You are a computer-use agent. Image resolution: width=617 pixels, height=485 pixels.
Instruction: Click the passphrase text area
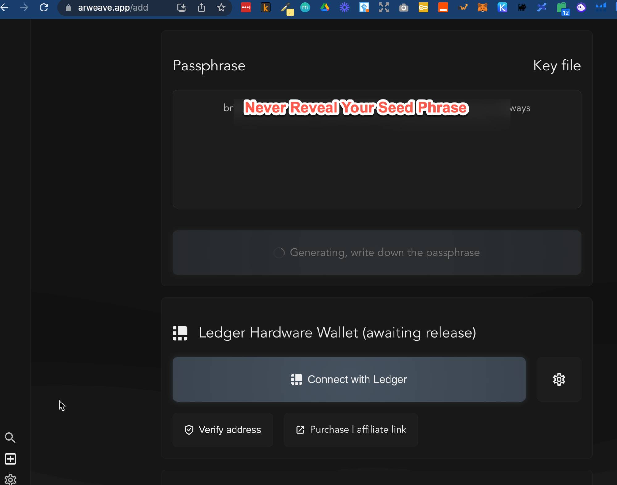tap(377, 161)
